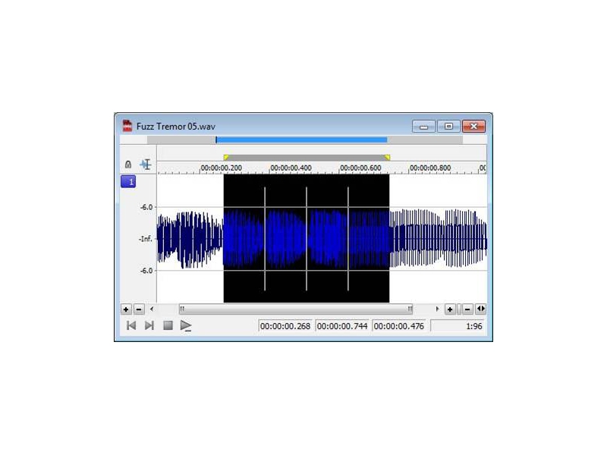Click the left yellow loop region marker
This screenshot has height=455, width=607.
click(x=225, y=158)
